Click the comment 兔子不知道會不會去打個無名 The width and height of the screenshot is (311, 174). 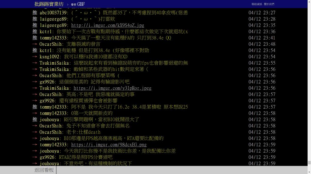97,126
